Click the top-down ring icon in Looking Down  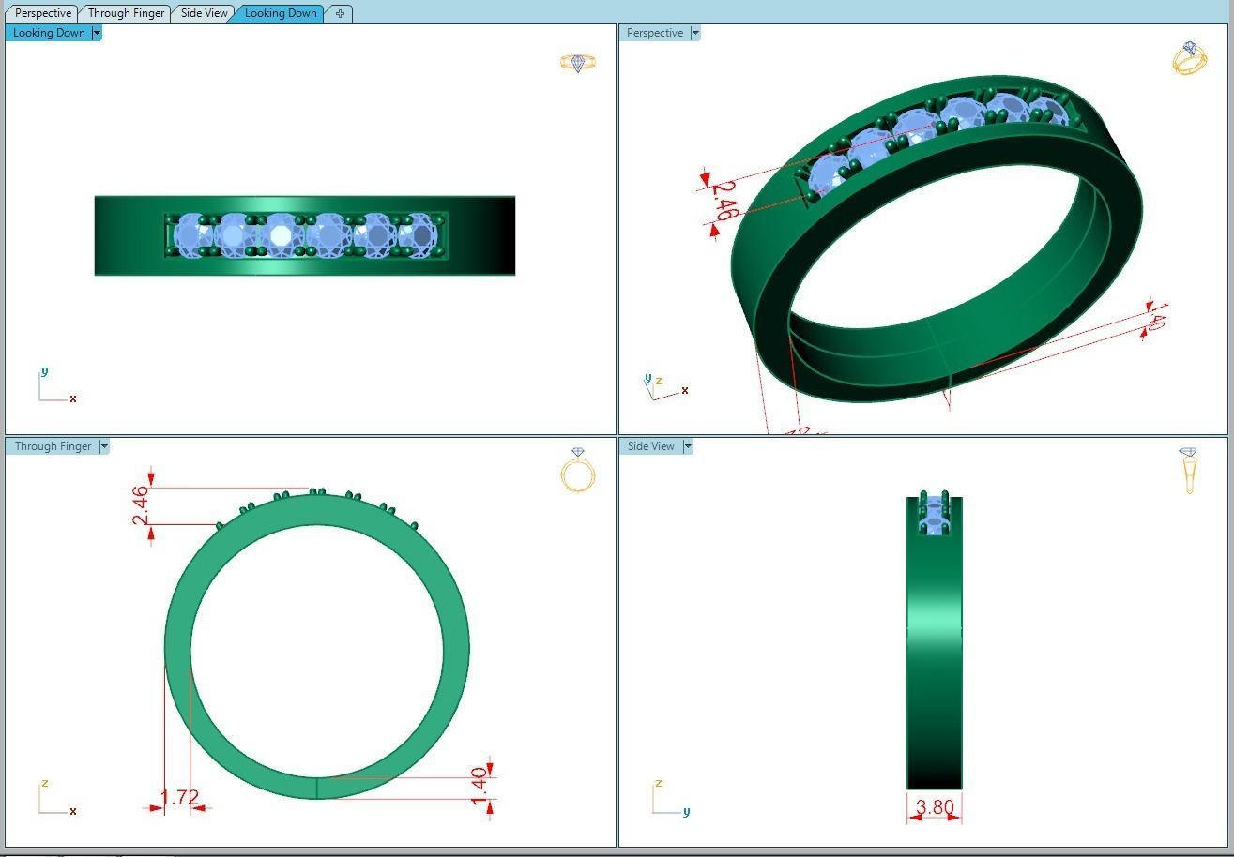point(577,63)
